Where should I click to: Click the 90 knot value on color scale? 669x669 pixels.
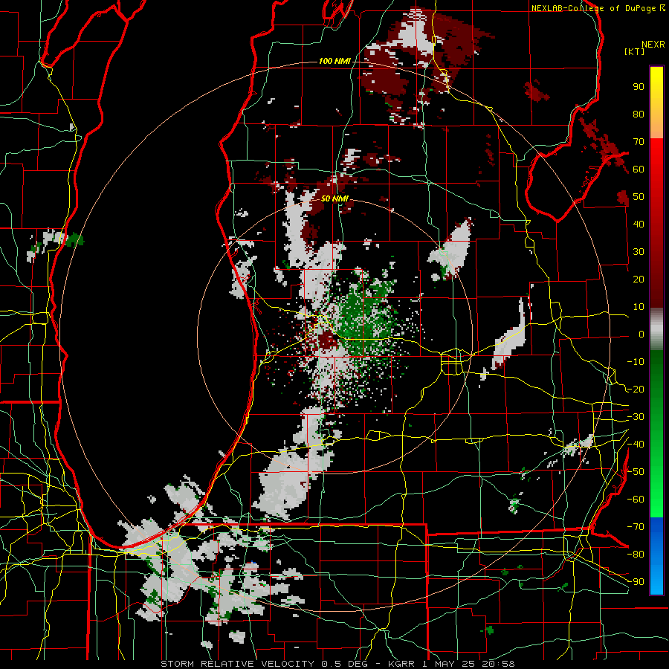click(x=639, y=87)
